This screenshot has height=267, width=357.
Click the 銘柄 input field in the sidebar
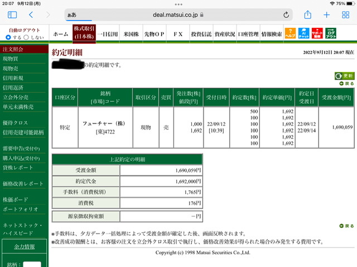point(32,264)
